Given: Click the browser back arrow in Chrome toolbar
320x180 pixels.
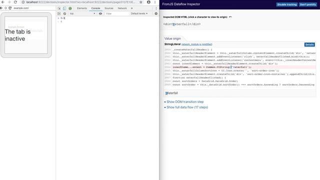Looking at the screenshot, I should click(x=3, y=2).
